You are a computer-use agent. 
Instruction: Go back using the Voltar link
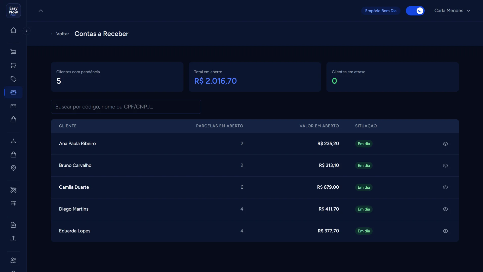tap(60, 34)
